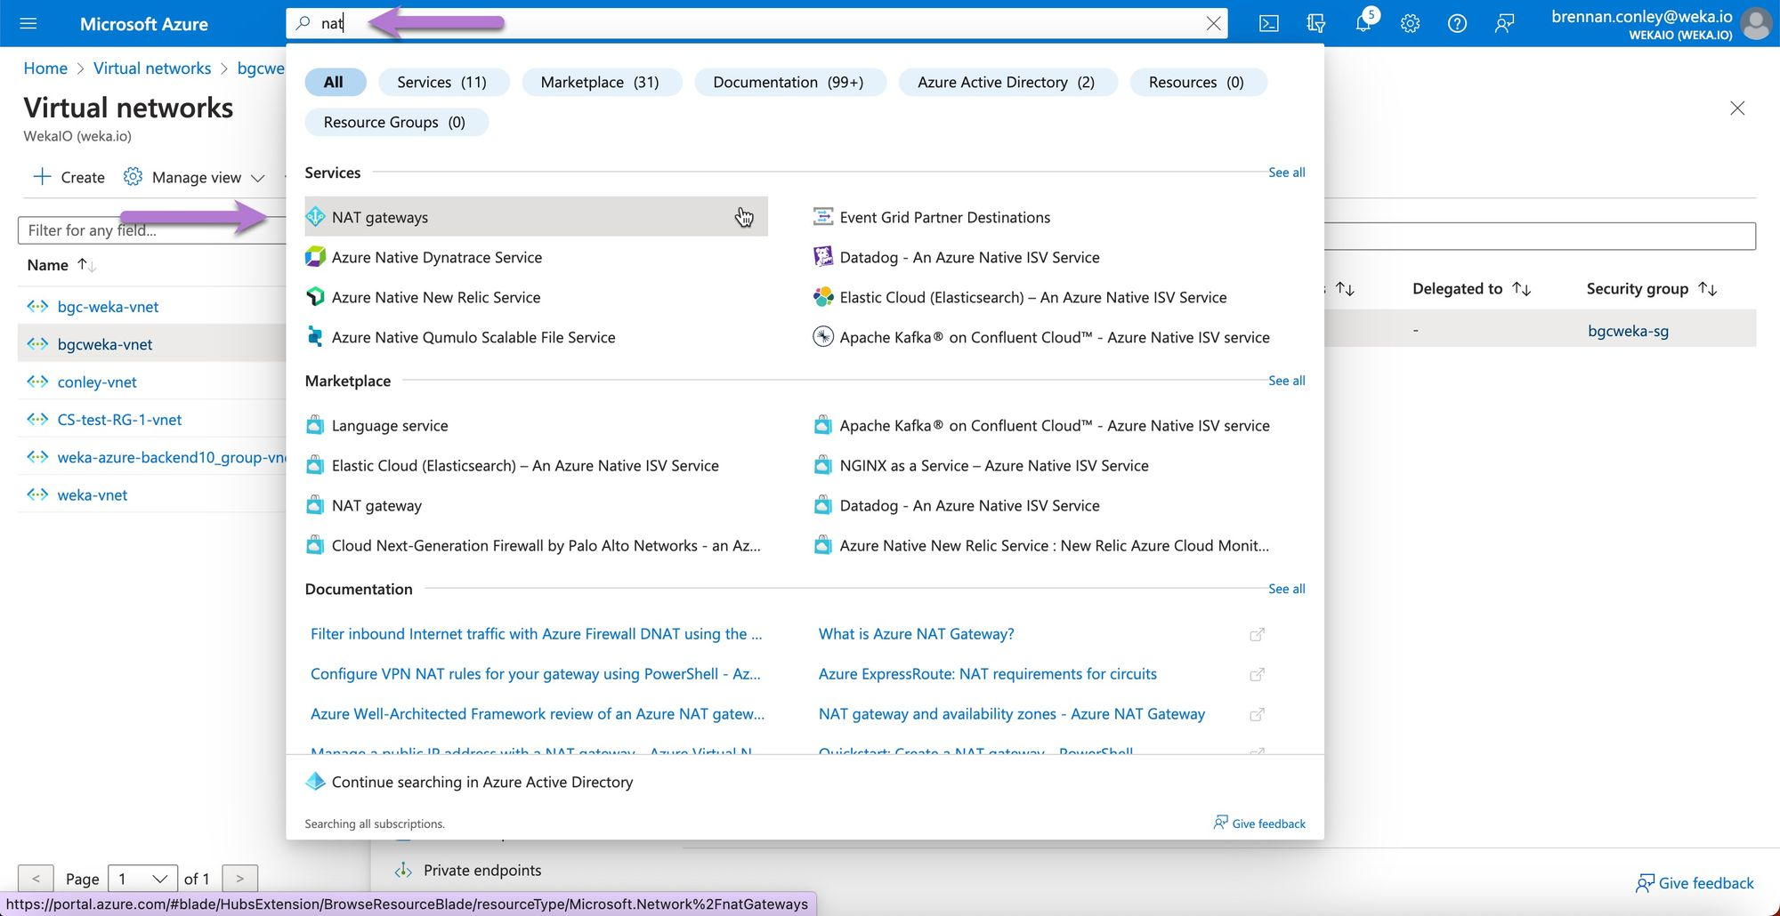Open the notifications bell

pos(1363,24)
